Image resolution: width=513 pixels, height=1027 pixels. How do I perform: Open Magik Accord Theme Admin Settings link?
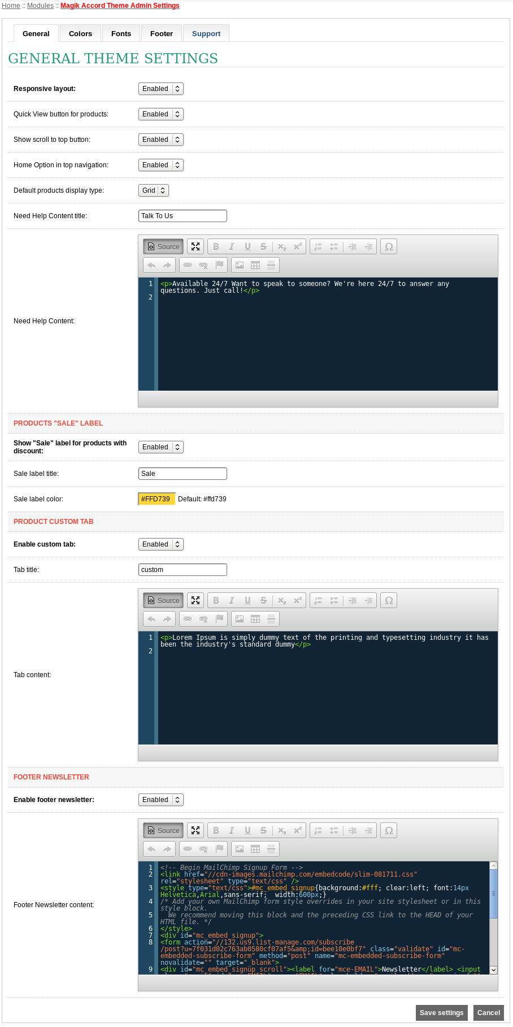click(x=120, y=6)
